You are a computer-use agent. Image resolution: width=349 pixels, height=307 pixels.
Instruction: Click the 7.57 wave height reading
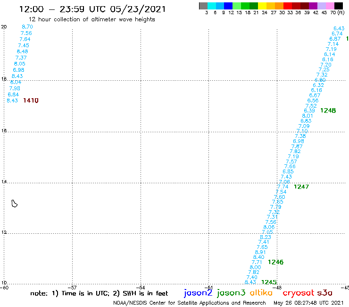pos(291,162)
